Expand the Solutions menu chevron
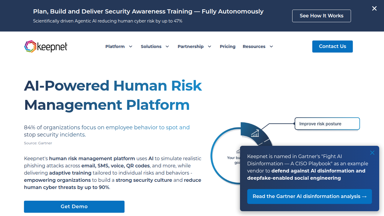The width and height of the screenshot is (384, 216). 167,46
